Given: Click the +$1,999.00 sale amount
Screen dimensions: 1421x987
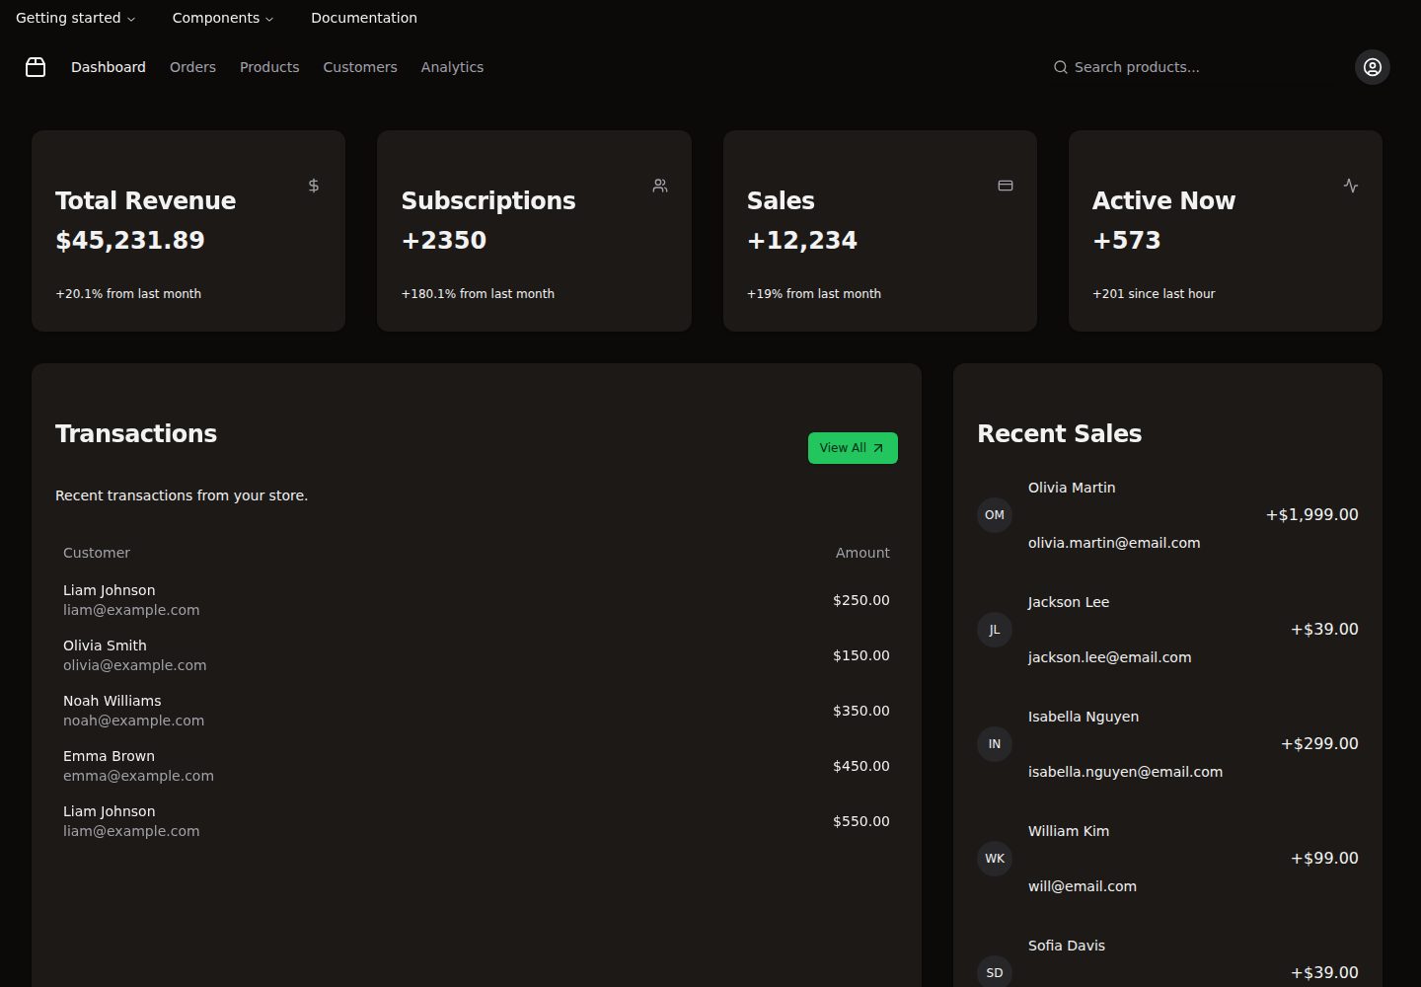Looking at the screenshot, I should pyautogui.click(x=1312, y=515).
